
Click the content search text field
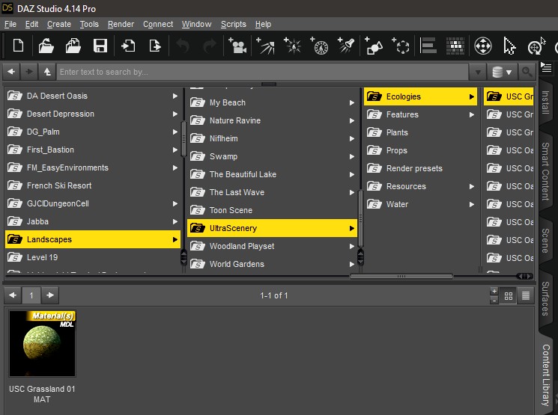point(263,72)
